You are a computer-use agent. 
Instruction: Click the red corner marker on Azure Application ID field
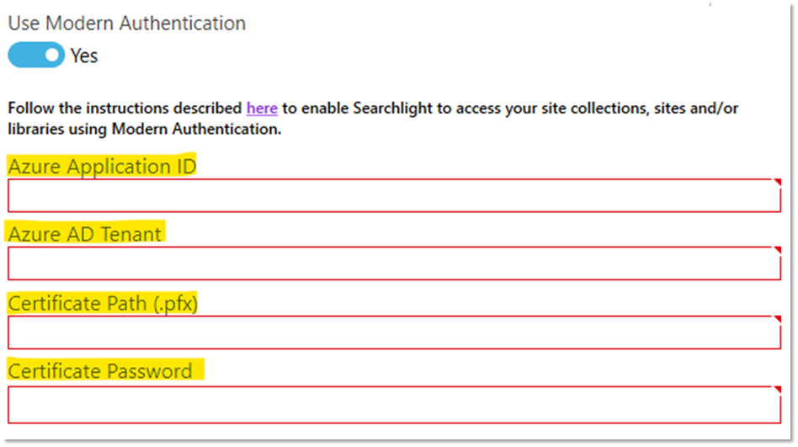[777, 183]
